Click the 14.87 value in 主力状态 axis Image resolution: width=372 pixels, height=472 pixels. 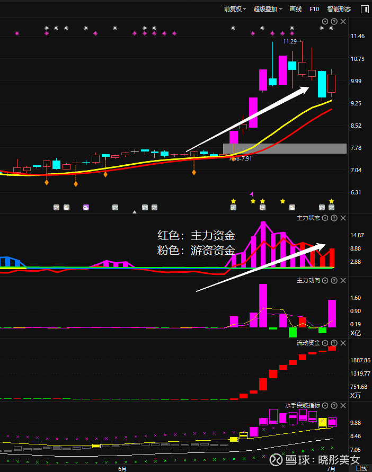[357, 235]
